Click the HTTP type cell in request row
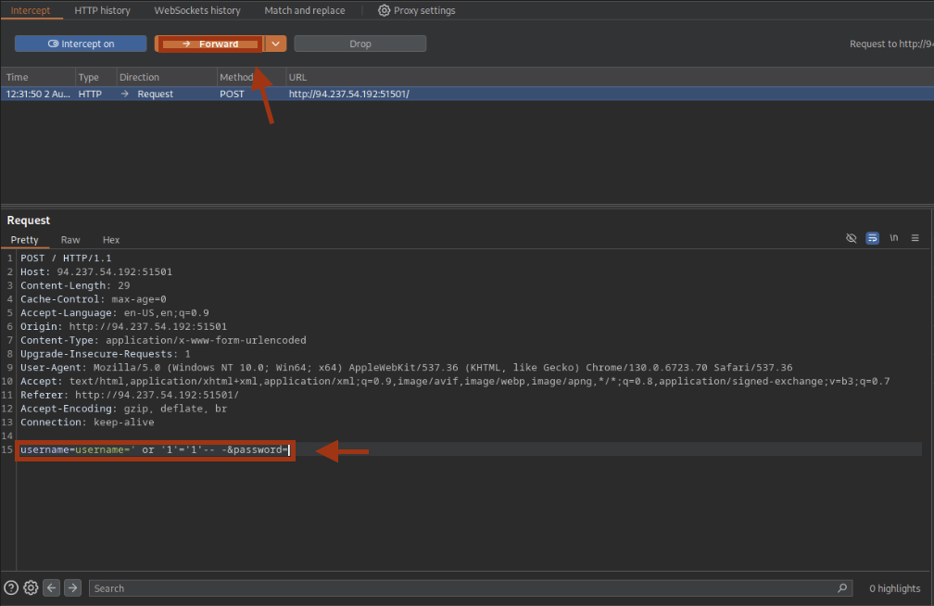This screenshot has height=606, width=934. pos(90,94)
